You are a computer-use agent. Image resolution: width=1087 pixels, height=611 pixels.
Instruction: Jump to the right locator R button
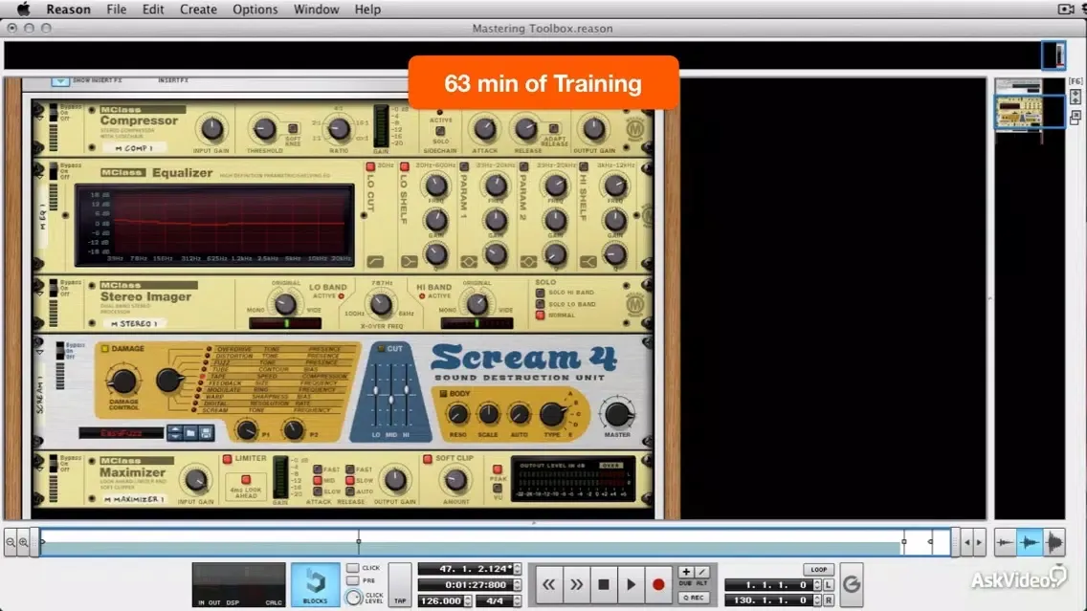coord(829,600)
